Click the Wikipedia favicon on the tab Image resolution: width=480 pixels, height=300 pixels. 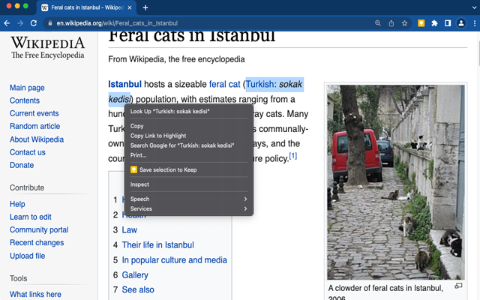point(45,7)
